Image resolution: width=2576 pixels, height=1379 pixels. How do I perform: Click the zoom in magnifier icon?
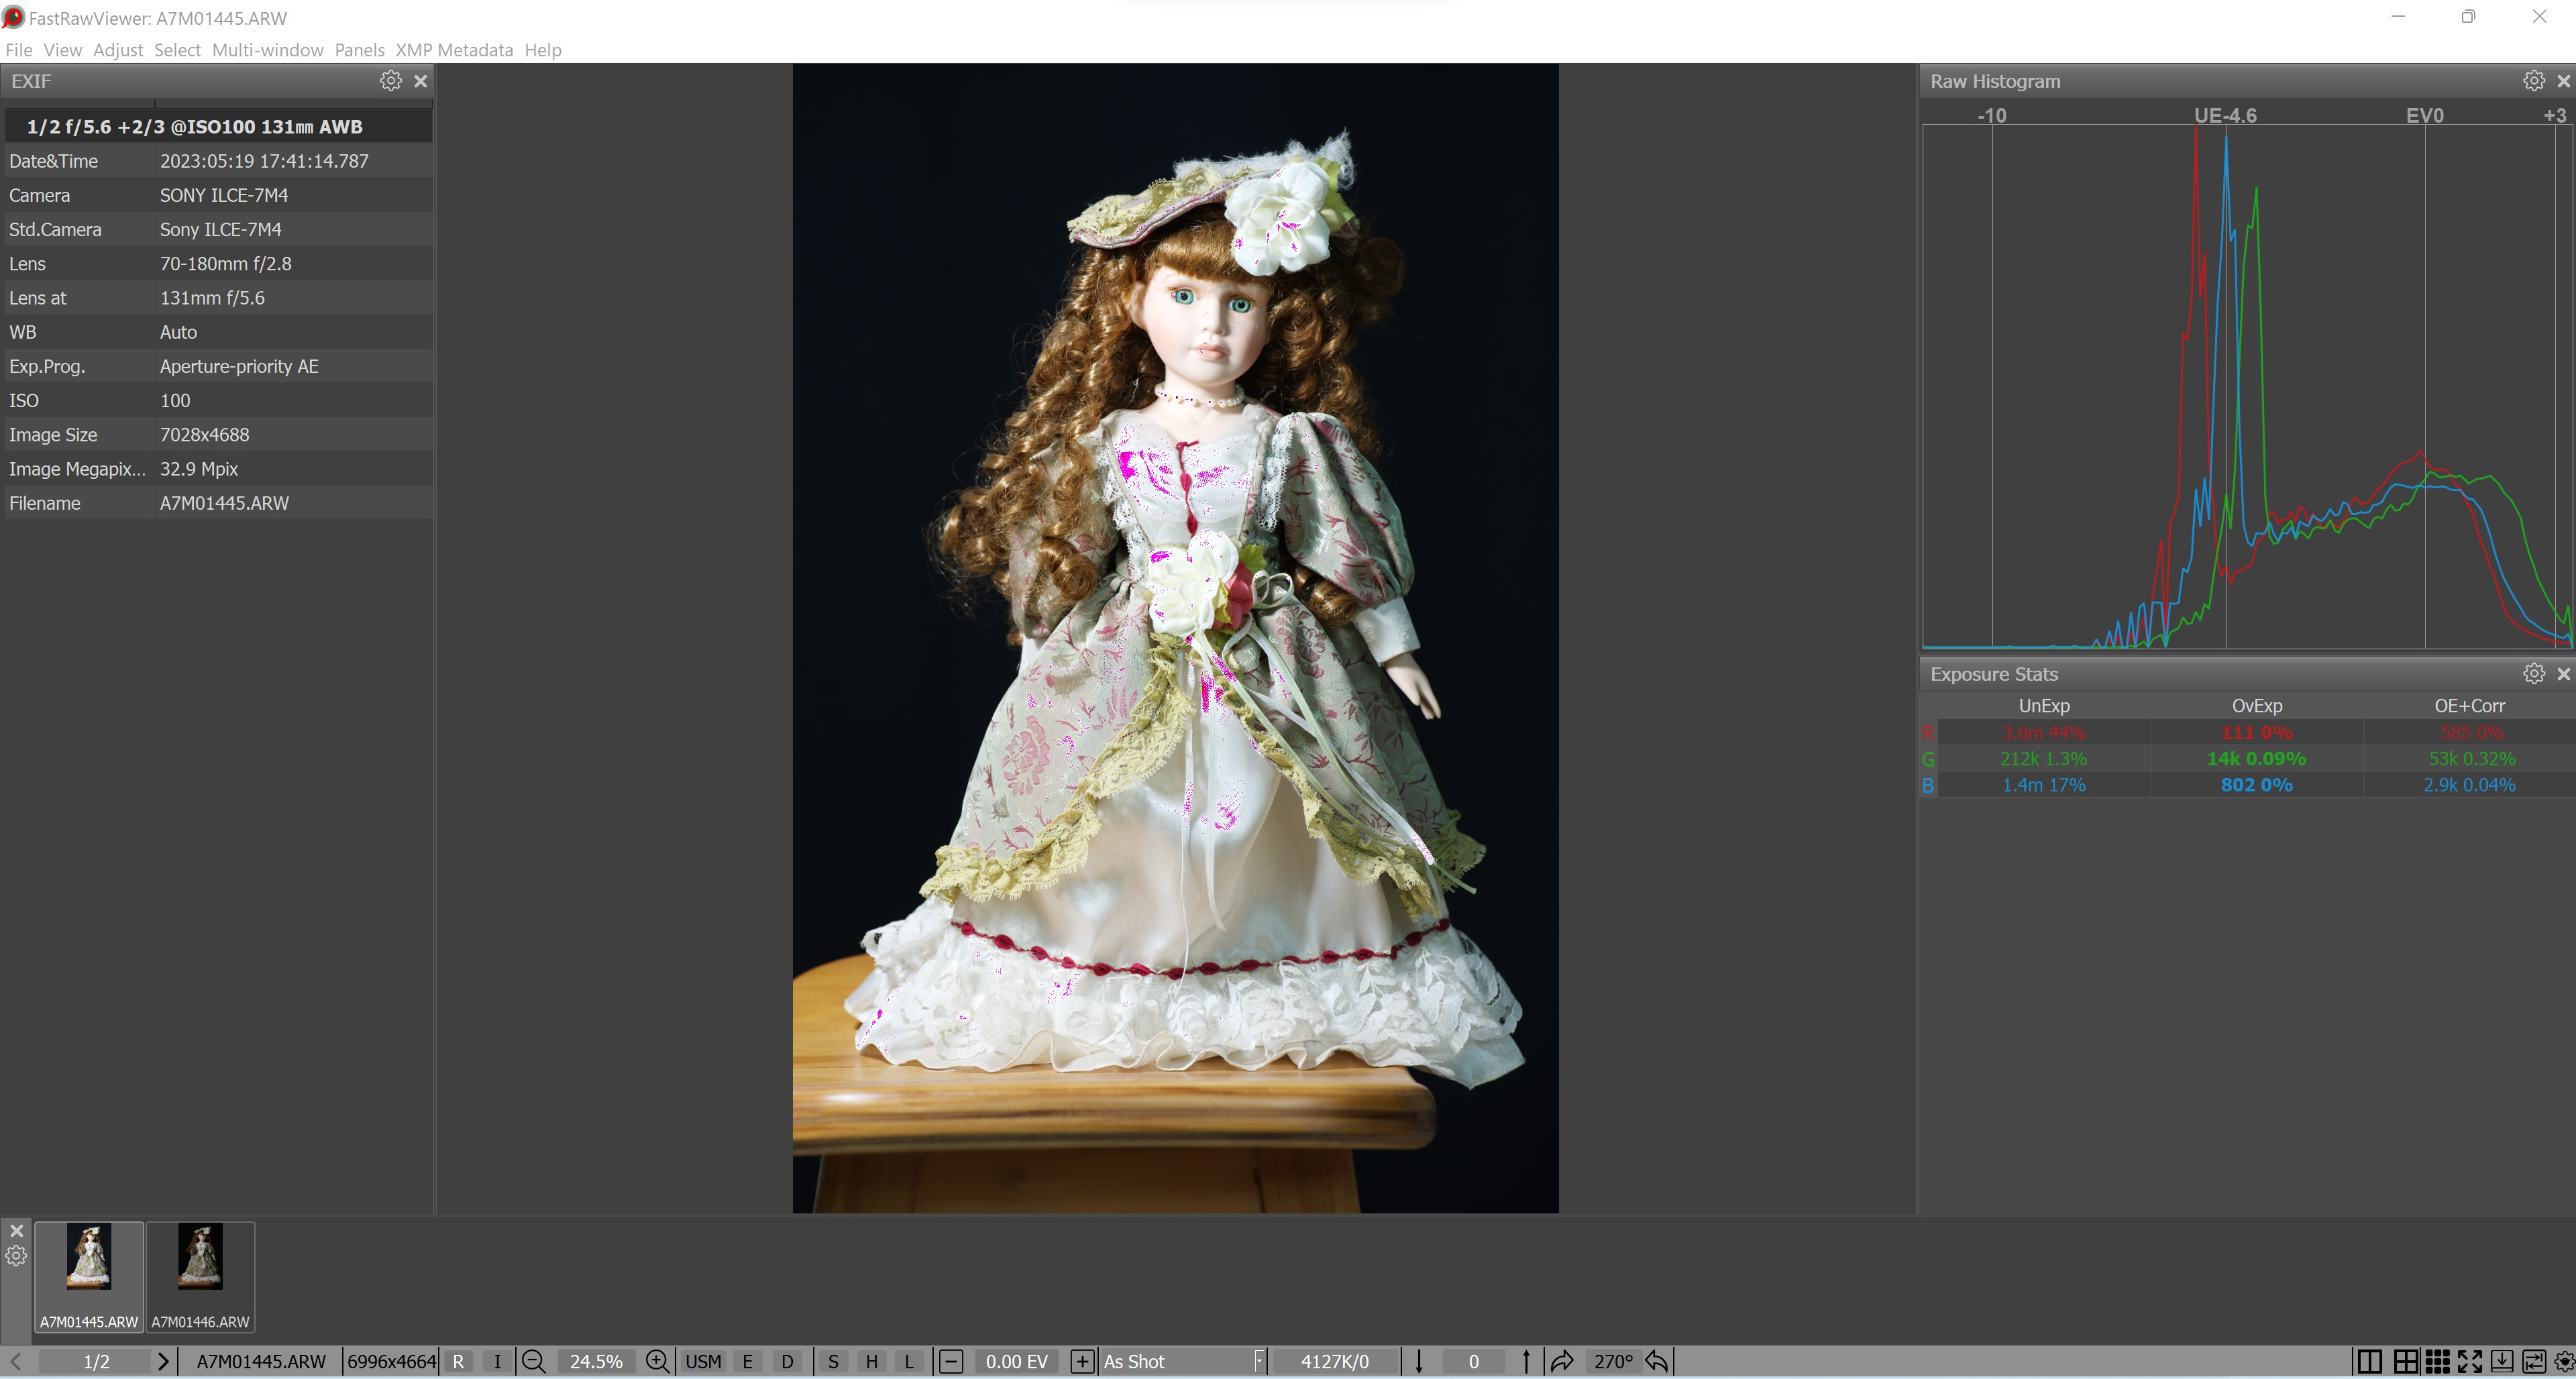[657, 1361]
